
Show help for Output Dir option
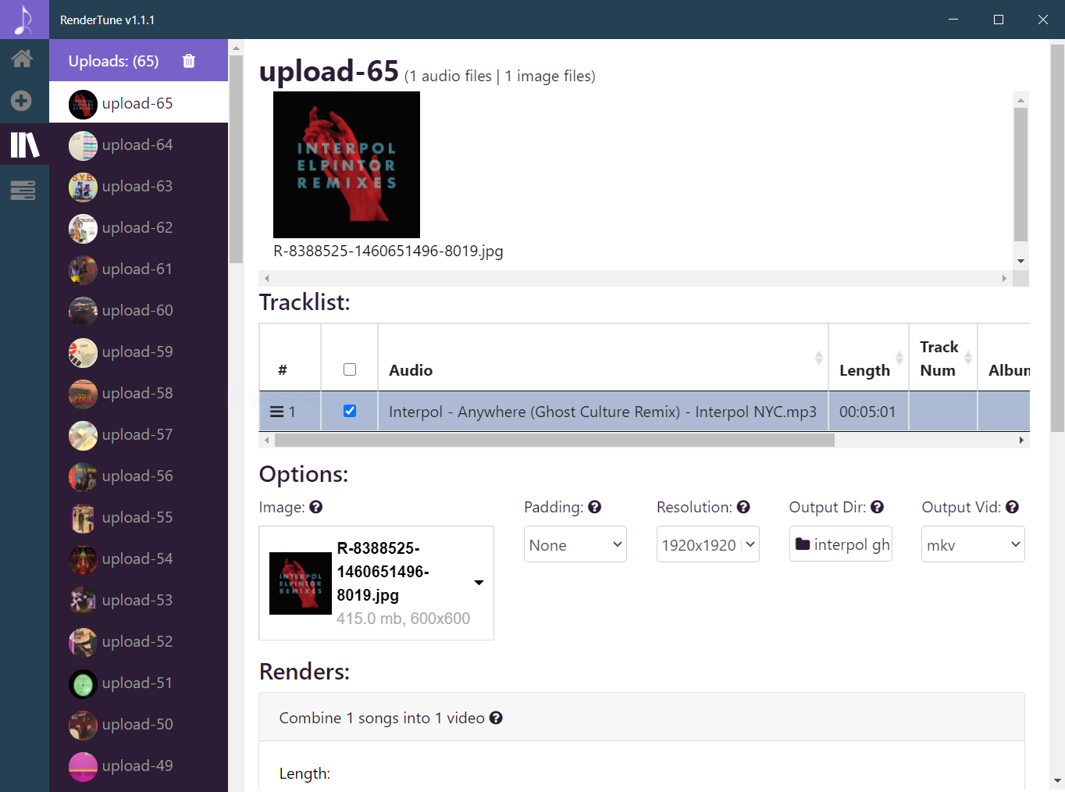pos(878,507)
